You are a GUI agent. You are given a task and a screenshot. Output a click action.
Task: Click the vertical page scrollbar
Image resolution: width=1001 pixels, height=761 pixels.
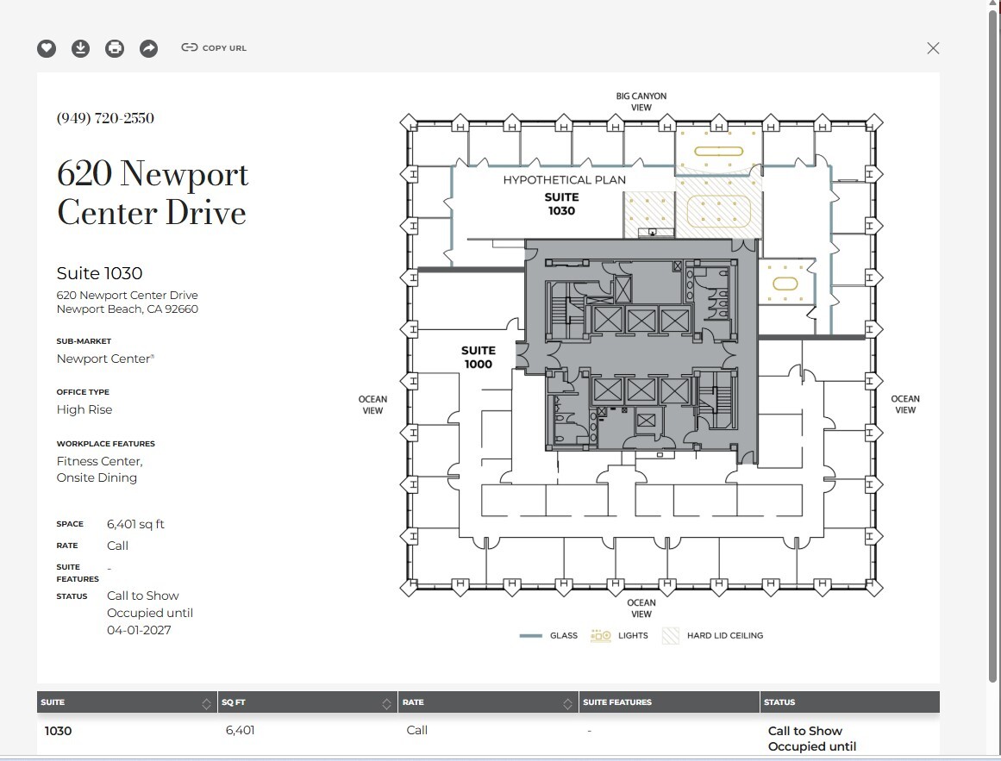993,345
